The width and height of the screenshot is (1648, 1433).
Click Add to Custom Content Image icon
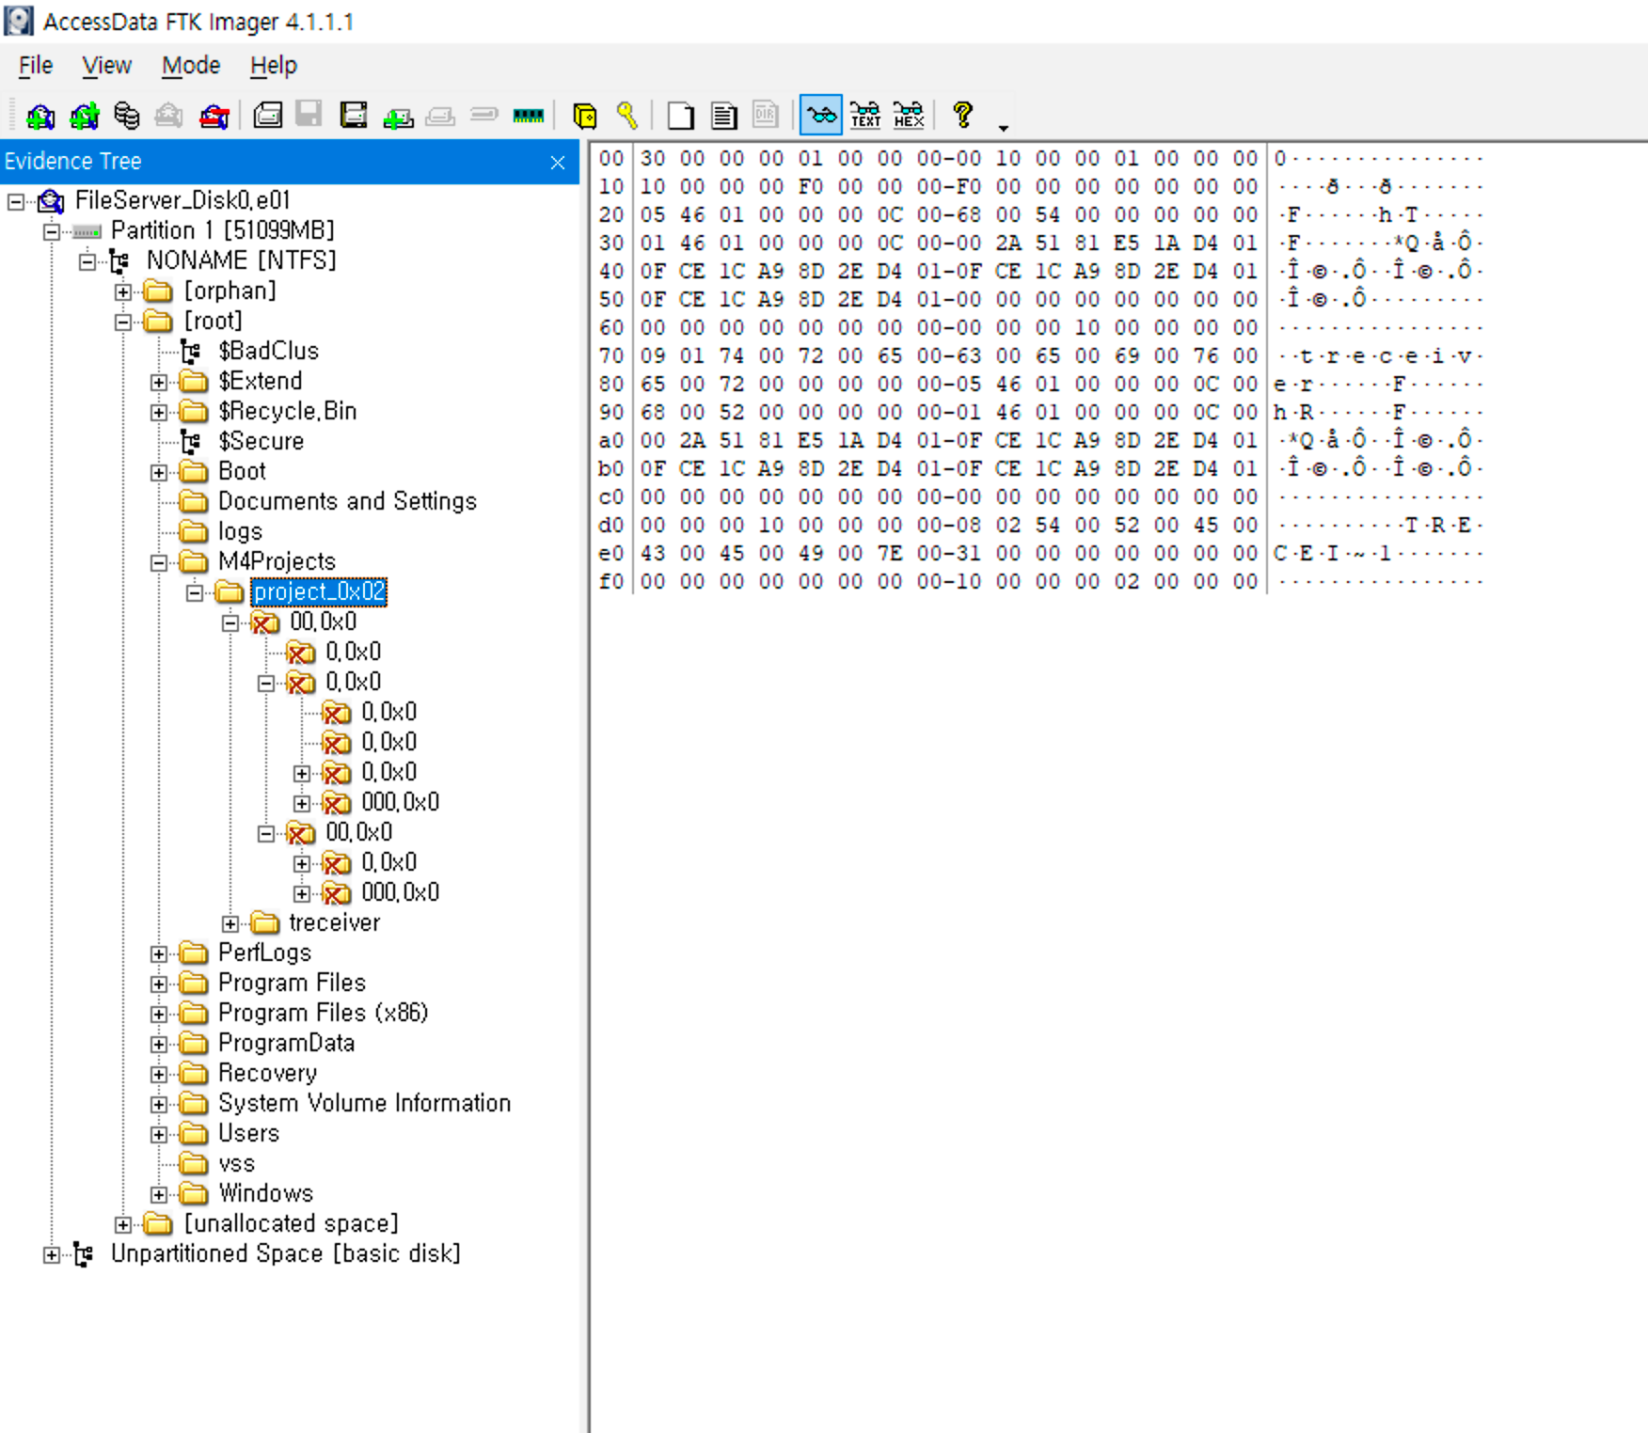398,117
